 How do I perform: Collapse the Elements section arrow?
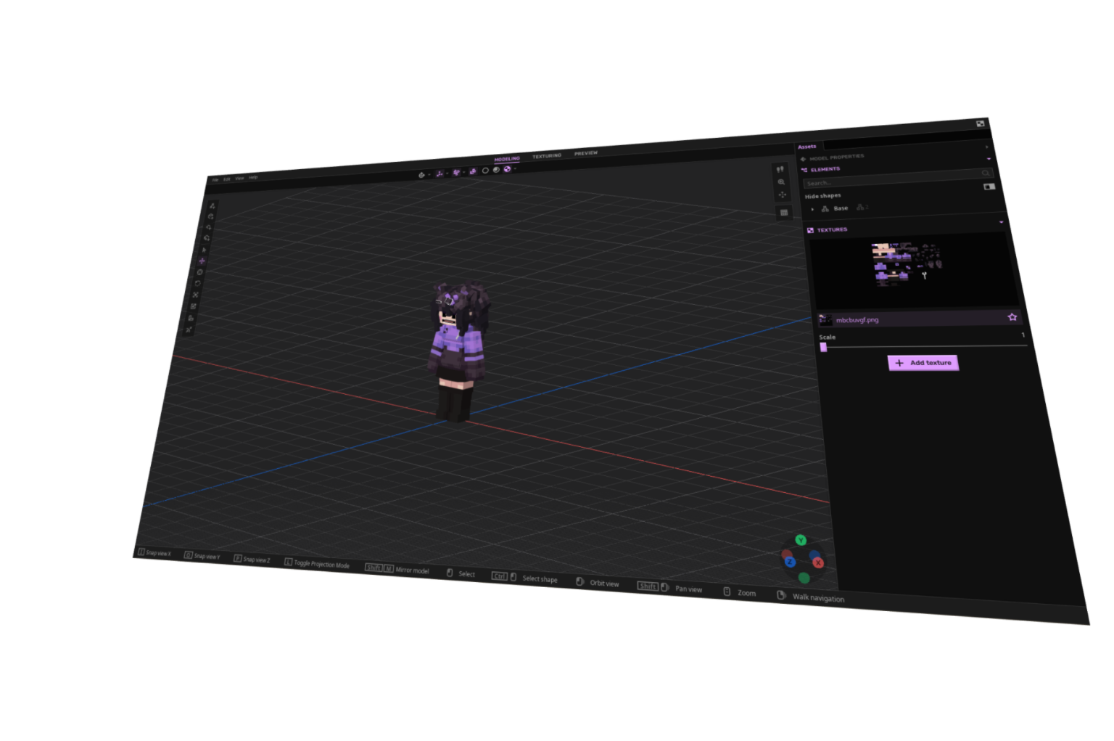point(989,159)
